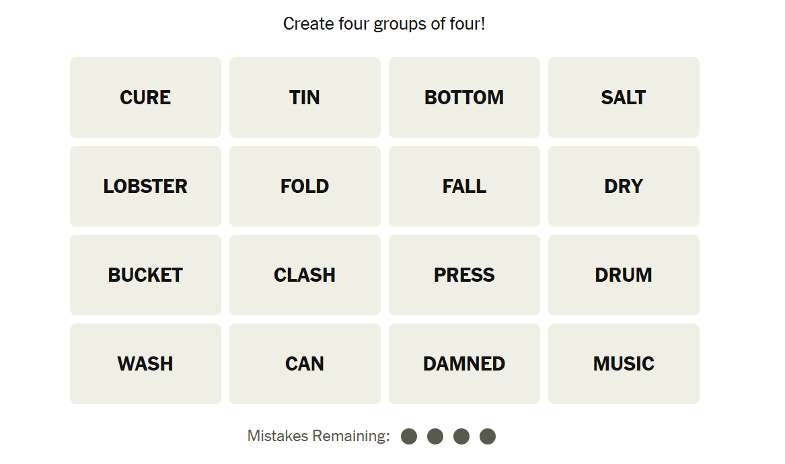
Task: Select the CLASH word tile
Action: [x=305, y=275]
